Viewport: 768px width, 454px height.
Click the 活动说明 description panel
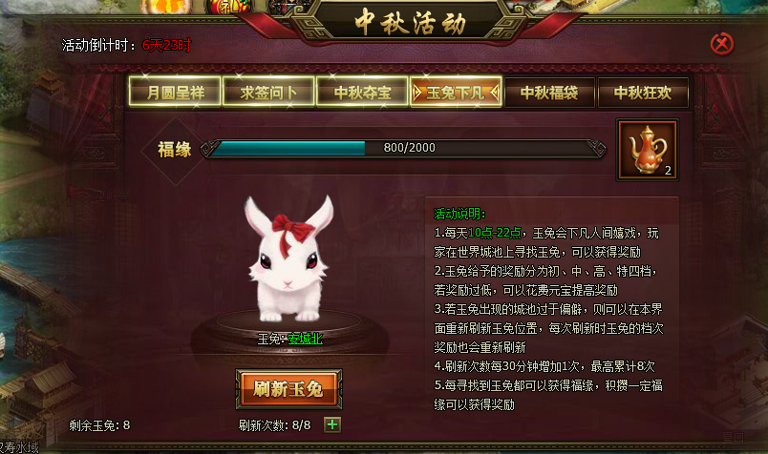tap(551, 309)
